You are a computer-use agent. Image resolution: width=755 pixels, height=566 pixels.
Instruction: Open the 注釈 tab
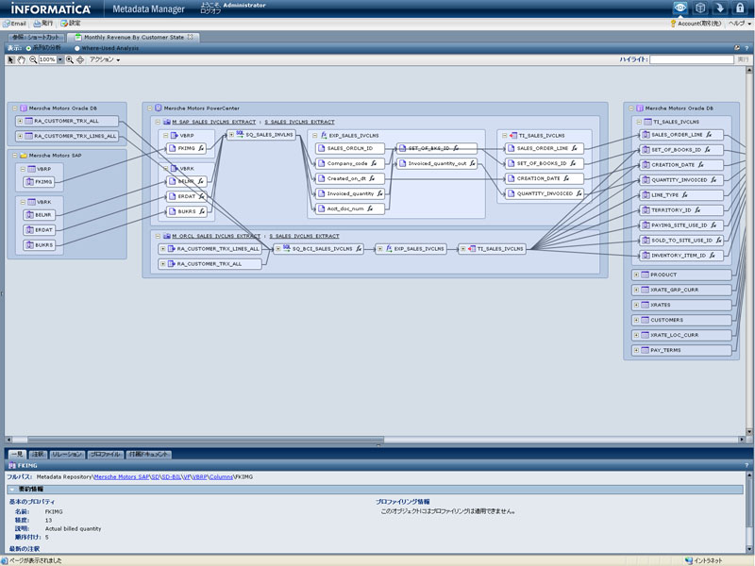click(x=38, y=455)
